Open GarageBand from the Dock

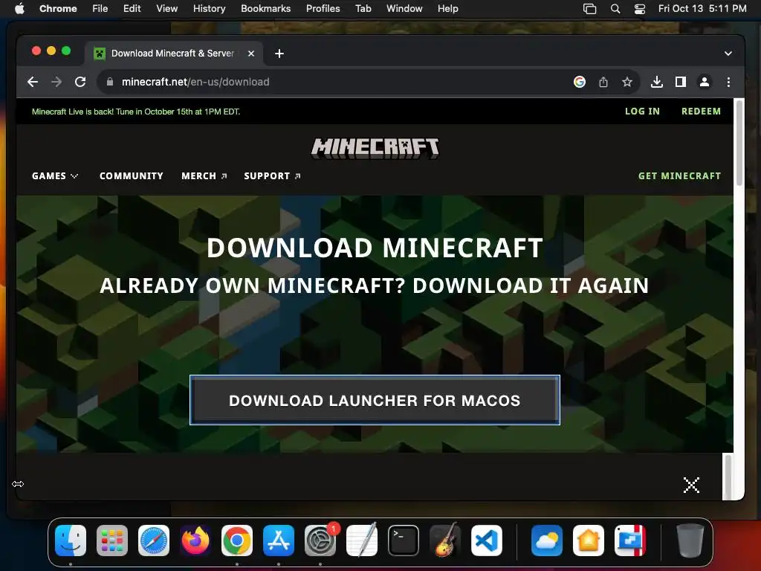(x=445, y=541)
